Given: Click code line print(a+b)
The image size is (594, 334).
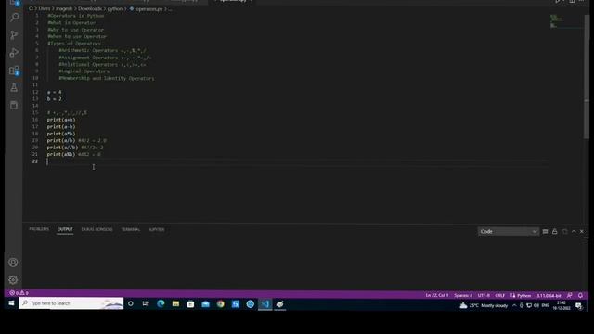Looking at the screenshot, I should pyautogui.click(x=61, y=120).
